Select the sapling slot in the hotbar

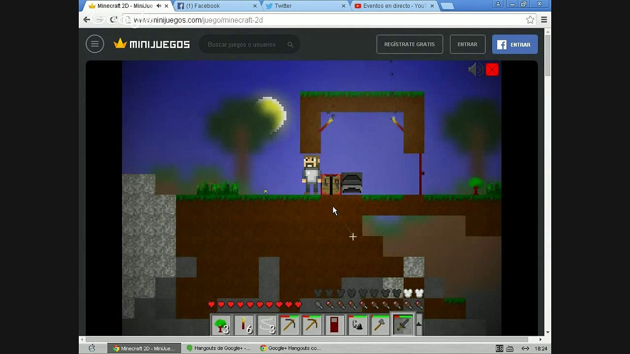click(x=221, y=325)
